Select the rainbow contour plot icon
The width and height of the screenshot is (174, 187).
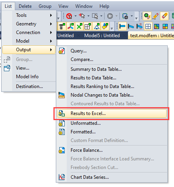tap(156, 26)
